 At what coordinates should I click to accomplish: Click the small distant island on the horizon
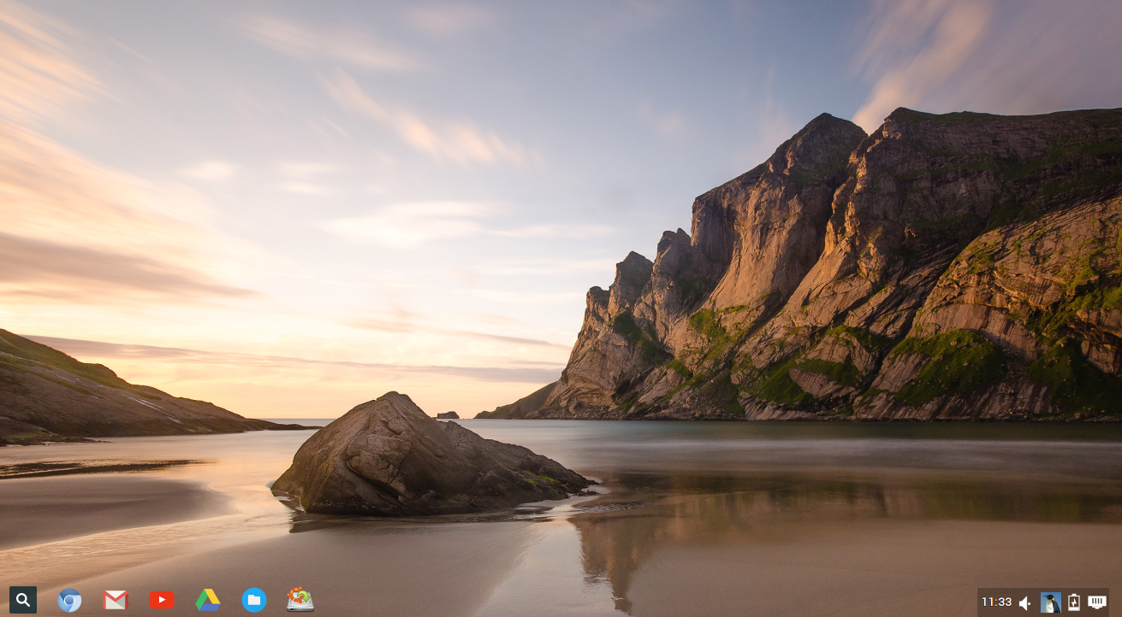click(448, 415)
